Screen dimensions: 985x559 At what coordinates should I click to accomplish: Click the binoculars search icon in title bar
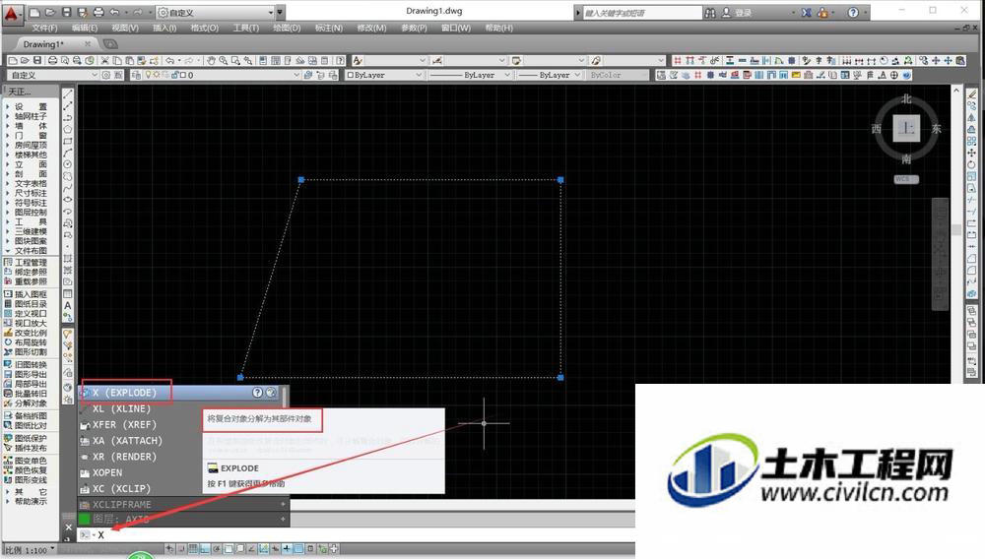(x=710, y=13)
